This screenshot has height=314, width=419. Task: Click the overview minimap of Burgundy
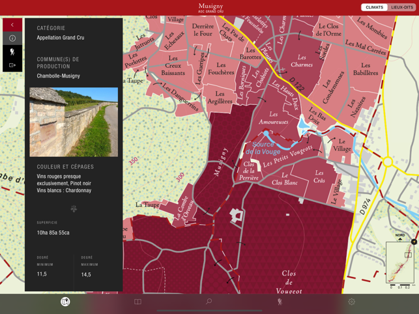coord(399,263)
